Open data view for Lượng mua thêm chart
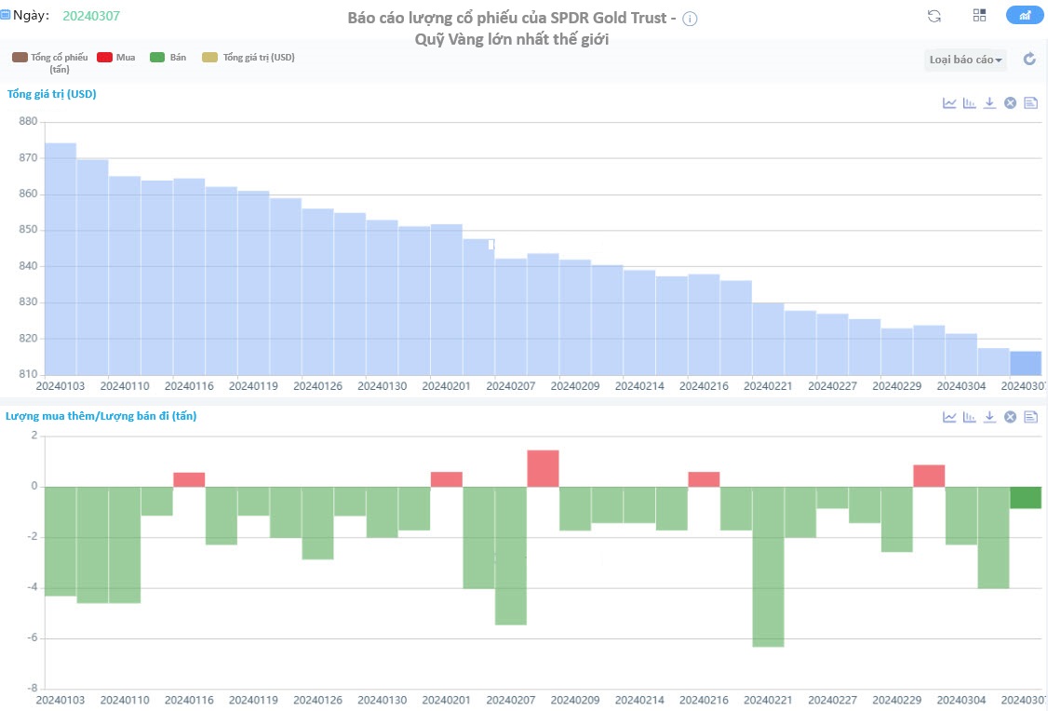Screen dimensions: 1048x711 1030,417
